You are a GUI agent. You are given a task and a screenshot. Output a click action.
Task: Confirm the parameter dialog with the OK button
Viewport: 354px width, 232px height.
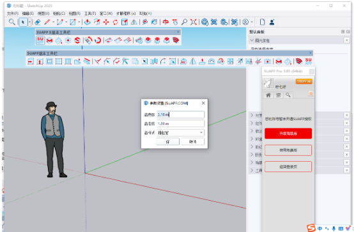pyautogui.click(x=168, y=142)
